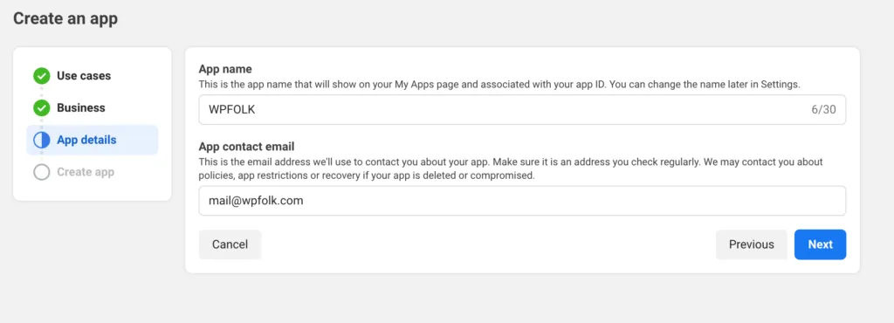894x323 pixels.
Task: Click the empty circle icon for Create app
Action: [42, 171]
